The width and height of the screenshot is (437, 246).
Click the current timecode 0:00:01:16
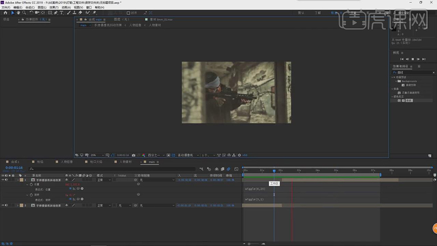click(14, 168)
